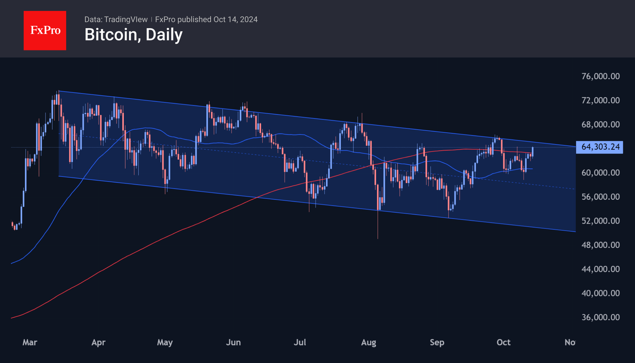Select the Aug label on time axis
Image resolution: width=635 pixels, height=363 pixels.
368,342
